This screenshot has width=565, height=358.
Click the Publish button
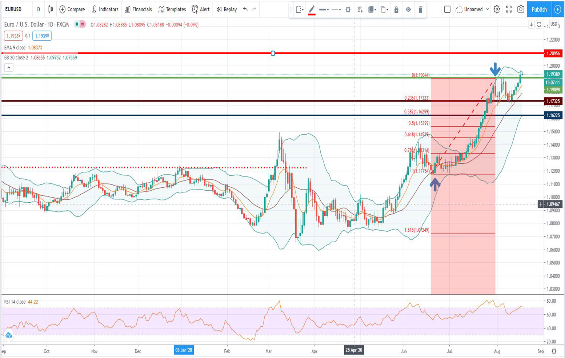point(539,9)
